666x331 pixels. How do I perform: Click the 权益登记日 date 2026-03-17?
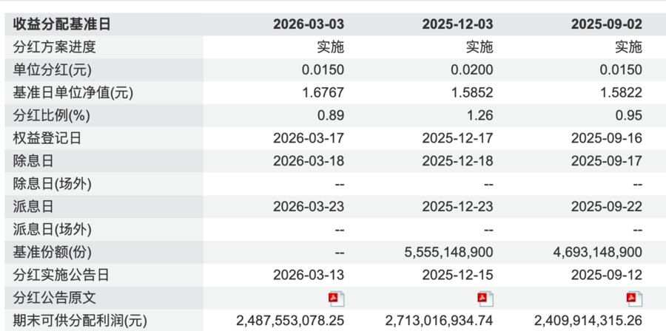[309, 138]
